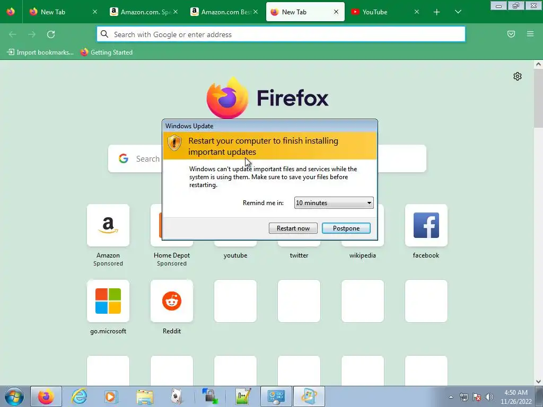The width and height of the screenshot is (543, 407).
Task: Close the YouTube tab
Action: [417, 12]
